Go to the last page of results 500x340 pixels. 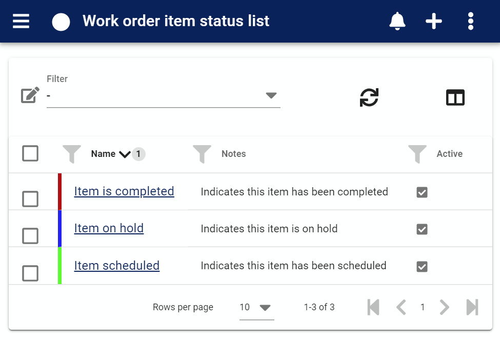coord(472,308)
